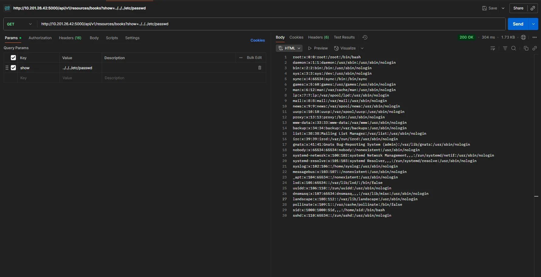Open the three-dot response options menu
Image resolution: width=541 pixels, height=277 pixels.
pyautogui.click(x=535, y=37)
